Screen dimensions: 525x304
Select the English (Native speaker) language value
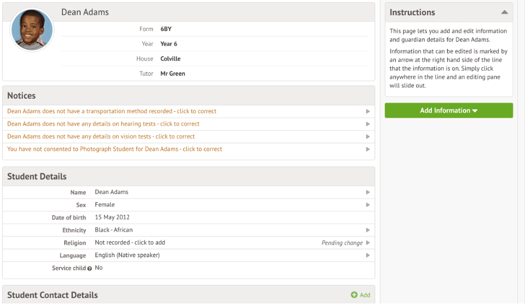click(x=127, y=255)
